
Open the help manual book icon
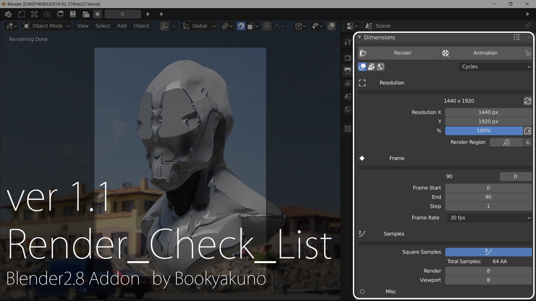[x=73, y=14]
